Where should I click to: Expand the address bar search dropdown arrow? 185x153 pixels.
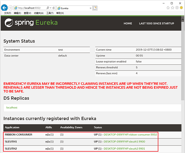[x=51, y=8]
